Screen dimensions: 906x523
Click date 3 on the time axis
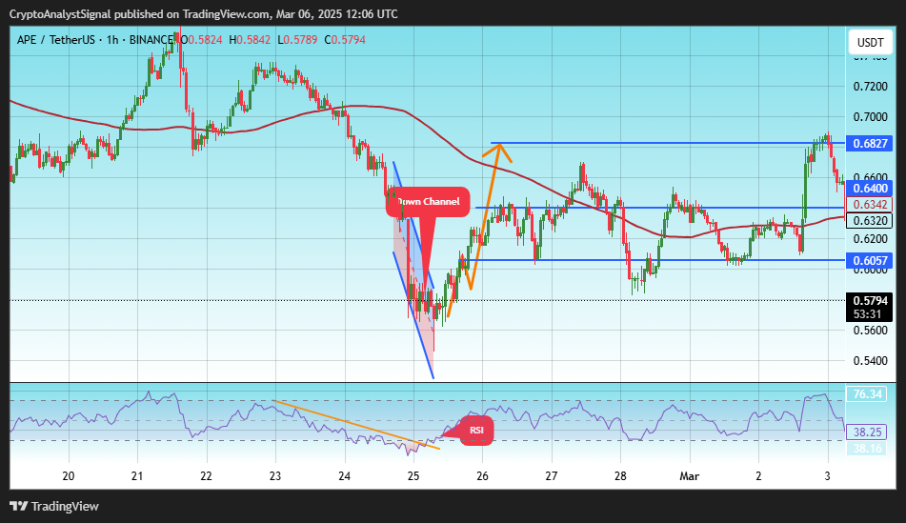(828, 476)
